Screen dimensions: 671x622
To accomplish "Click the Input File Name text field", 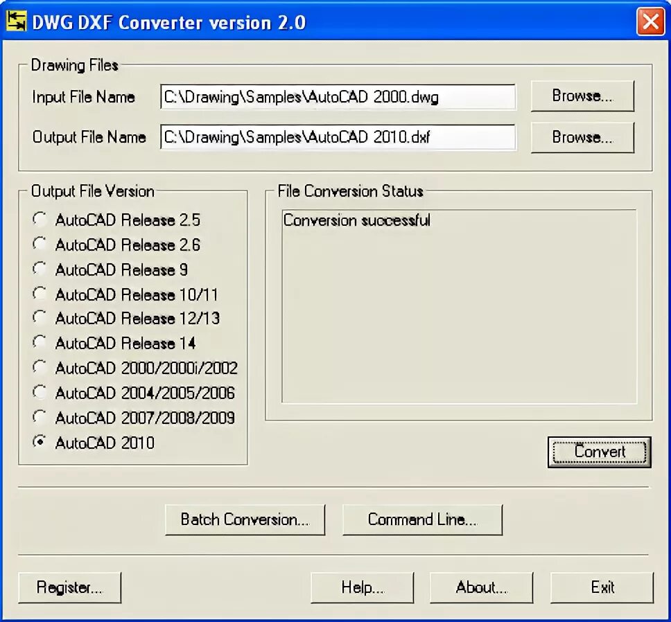I will pyautogui.click(x=338, y=97).
